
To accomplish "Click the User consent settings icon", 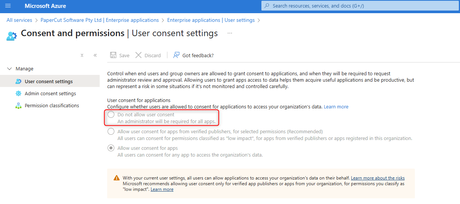I will click(x=18, y=81).
